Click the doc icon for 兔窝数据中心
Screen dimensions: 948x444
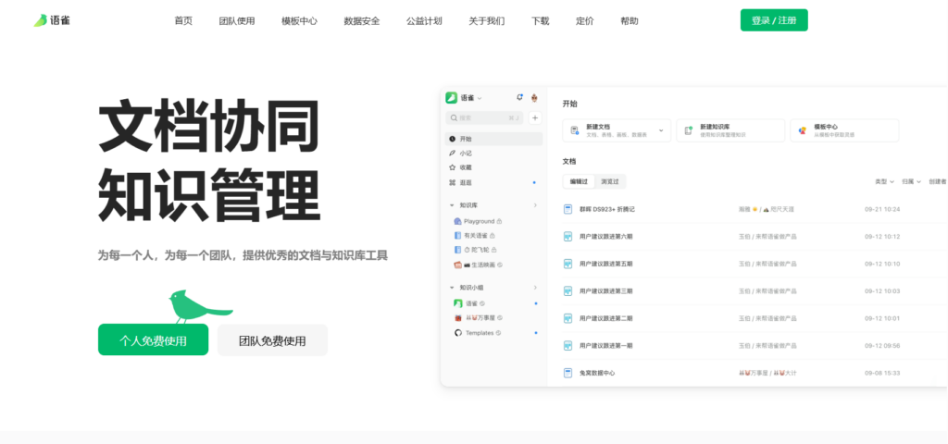[x=568, y=374]
